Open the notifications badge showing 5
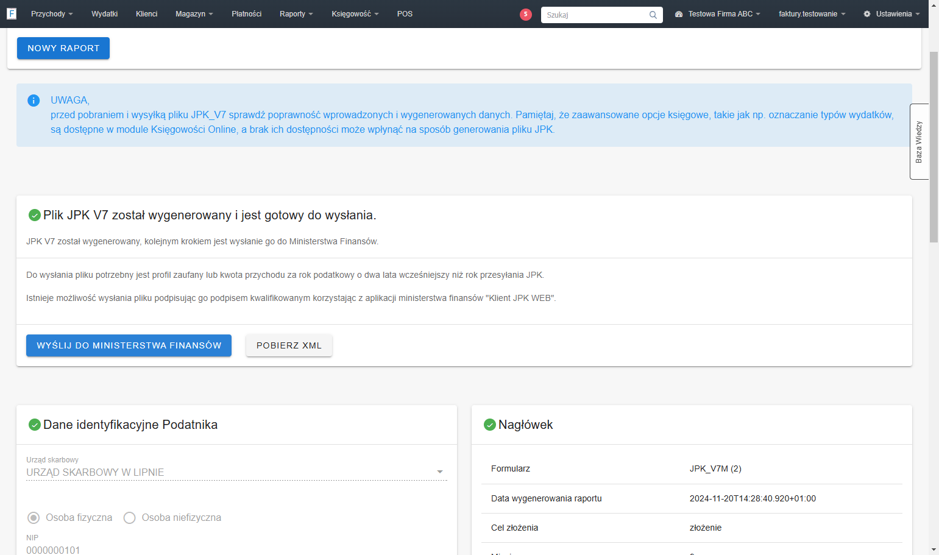Viewport: 939px width, 555px height. click(x=526, y=14)
